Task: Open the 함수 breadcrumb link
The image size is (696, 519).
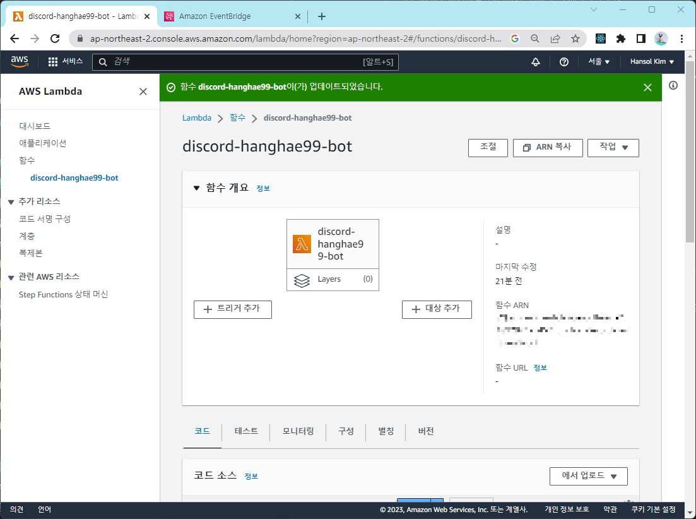Action: pos(237,118)
